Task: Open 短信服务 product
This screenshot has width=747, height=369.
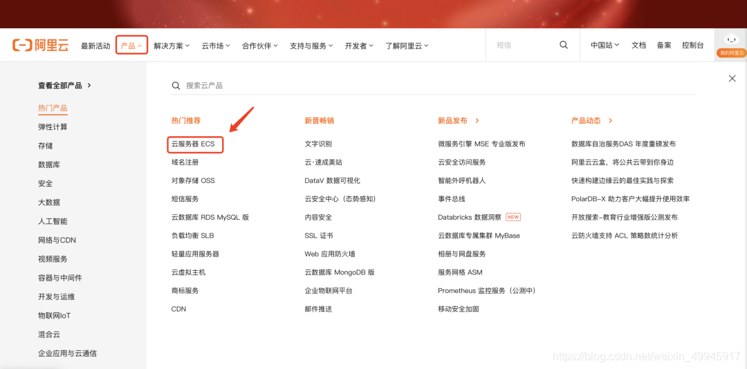Action: coord(185,199)
